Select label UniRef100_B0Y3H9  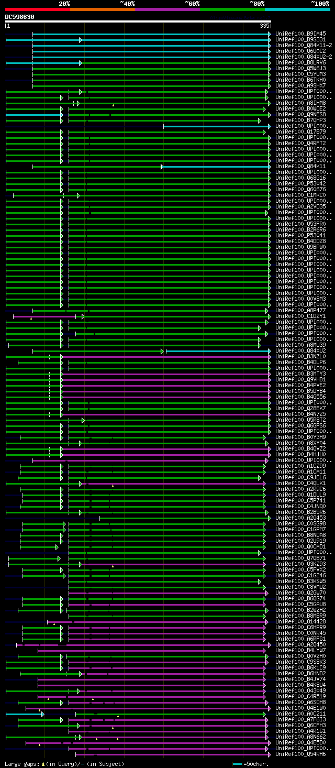[x=300, y=437]
